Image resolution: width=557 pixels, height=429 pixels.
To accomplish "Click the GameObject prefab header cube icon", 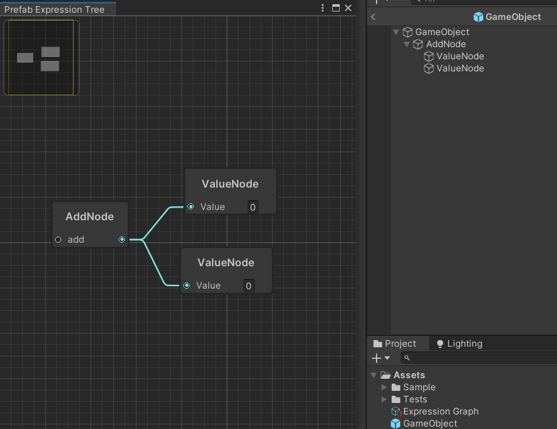I will tap(478, 17).
